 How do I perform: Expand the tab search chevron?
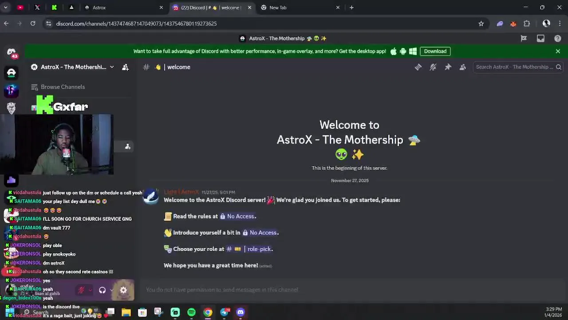[6, 8]
